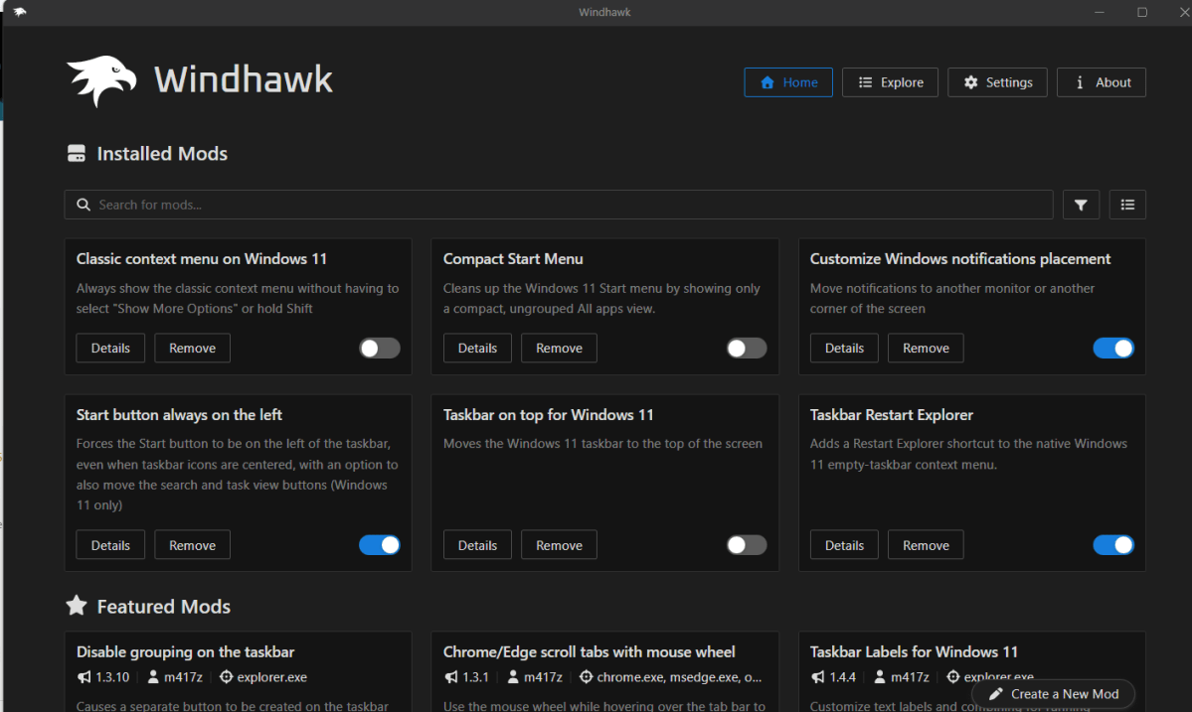Viewport: 1192px width, 712px height.
Task: Open Details for Taskbar on top mod
Action: (x=477, y=545)
